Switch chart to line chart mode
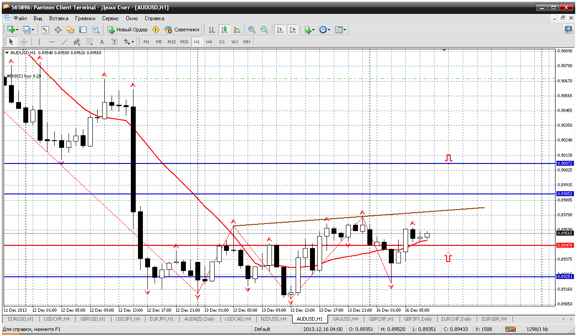Image resolution: width=577 pixels, height=335 pixels. tap(237, 30)
